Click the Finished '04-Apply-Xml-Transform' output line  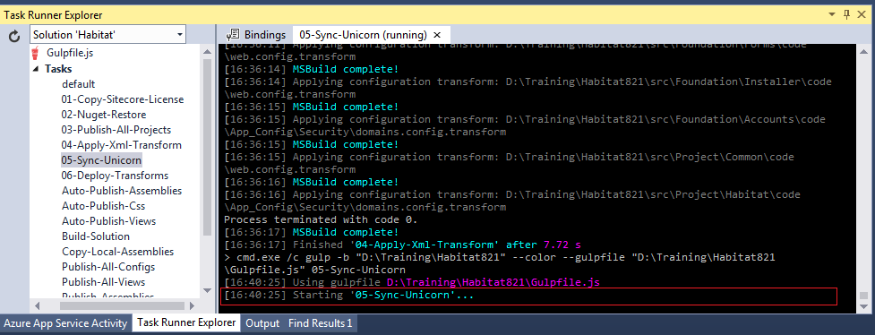(x=402, y=245)
